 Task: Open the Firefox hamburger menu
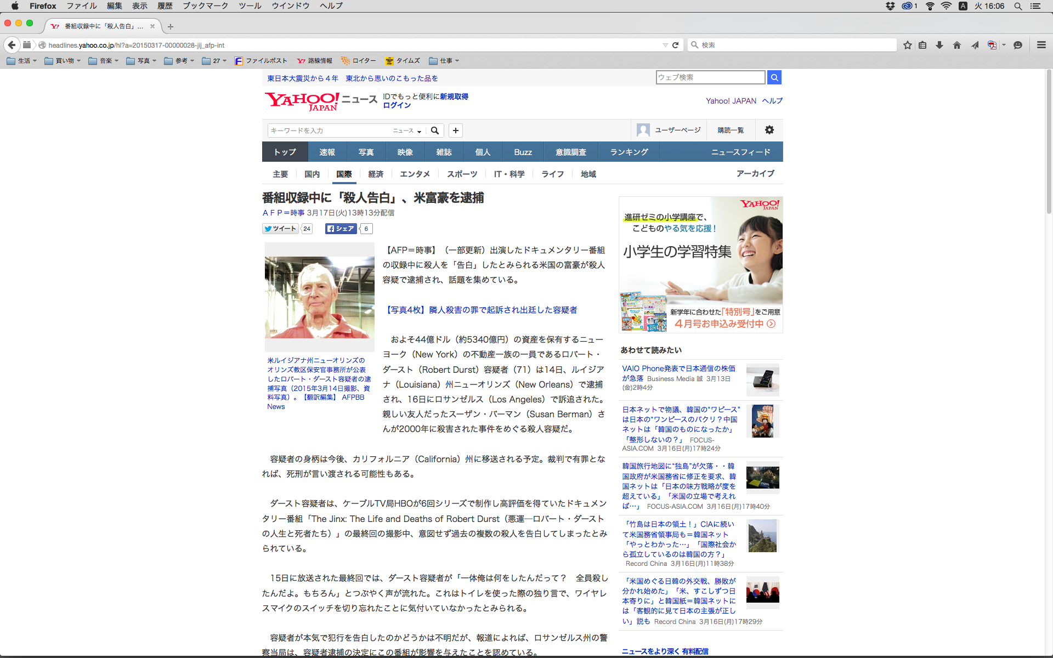coord(1041,45)
